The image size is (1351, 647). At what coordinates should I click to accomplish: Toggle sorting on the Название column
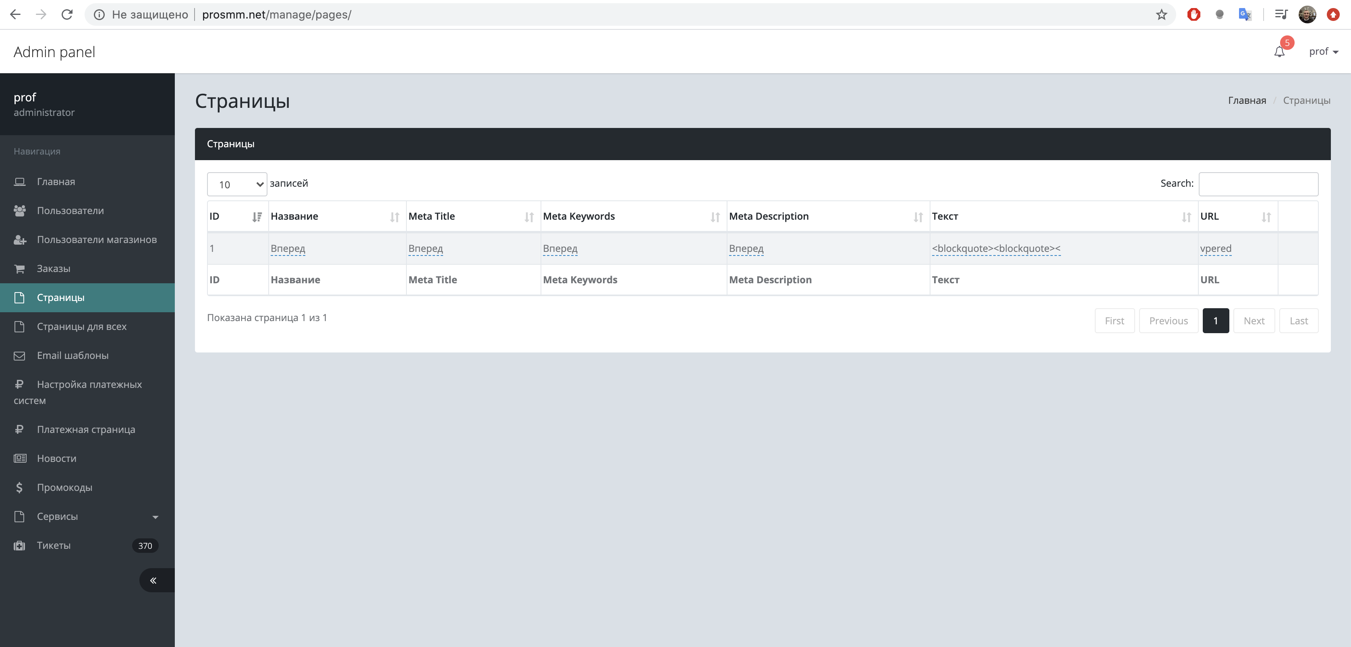point(394,217)
